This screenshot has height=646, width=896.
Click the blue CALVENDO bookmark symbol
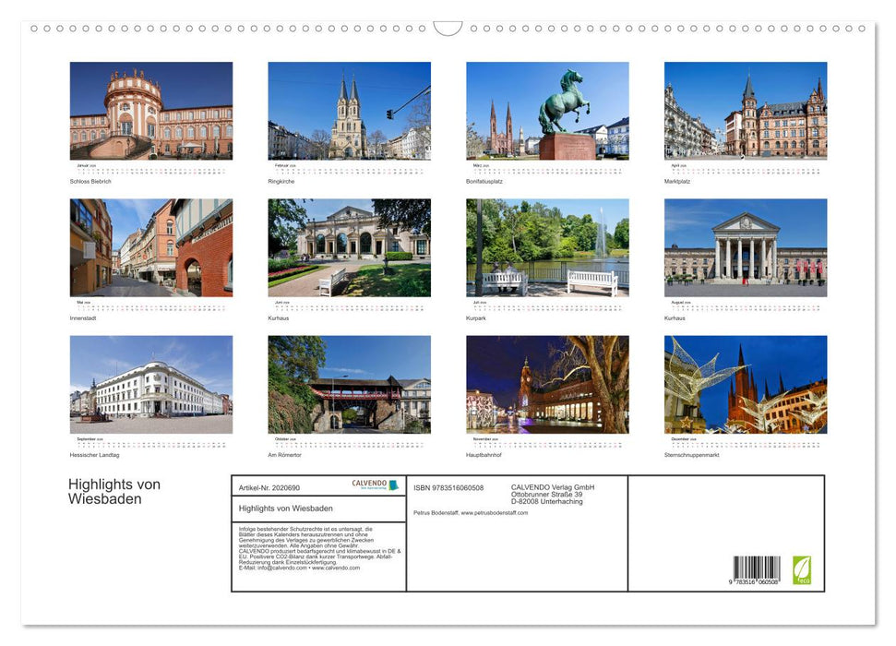click(x=391, y=486)
